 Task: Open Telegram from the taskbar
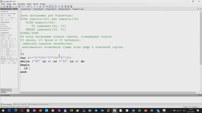96,110
